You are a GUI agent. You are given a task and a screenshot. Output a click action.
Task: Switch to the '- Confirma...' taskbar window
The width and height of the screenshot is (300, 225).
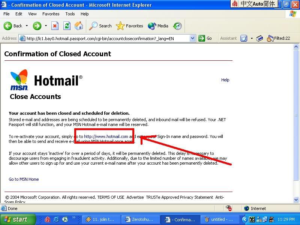click(x=181, y=219)
